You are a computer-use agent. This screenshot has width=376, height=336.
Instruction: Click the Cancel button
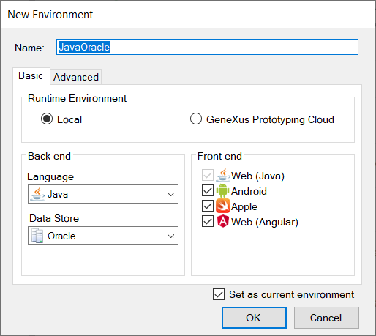pyautogui.click(x=326, y=318)
